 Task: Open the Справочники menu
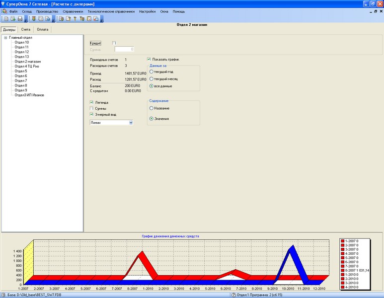(x=73, y=11)
